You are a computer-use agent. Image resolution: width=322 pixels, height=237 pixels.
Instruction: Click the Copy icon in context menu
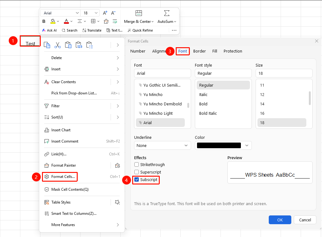(47, 45)
